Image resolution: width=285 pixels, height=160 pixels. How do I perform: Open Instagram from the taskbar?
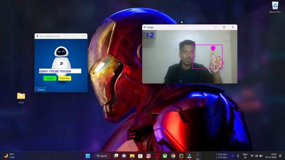point(148,156)
